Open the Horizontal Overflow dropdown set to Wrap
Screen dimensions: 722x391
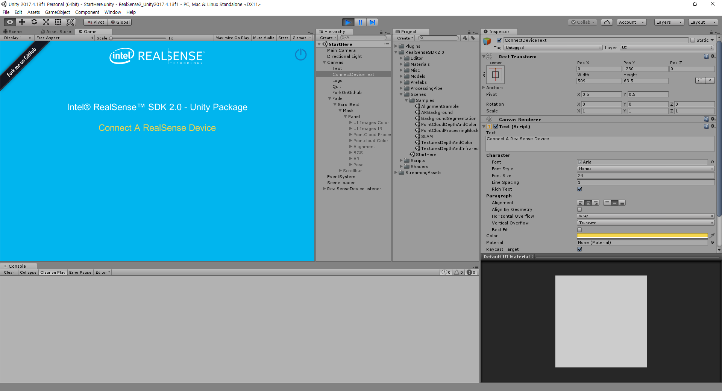point(645,216)
